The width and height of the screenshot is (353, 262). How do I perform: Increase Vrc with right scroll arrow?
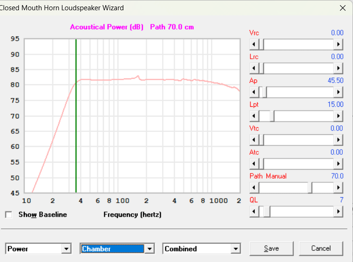(x=338, y=44)
